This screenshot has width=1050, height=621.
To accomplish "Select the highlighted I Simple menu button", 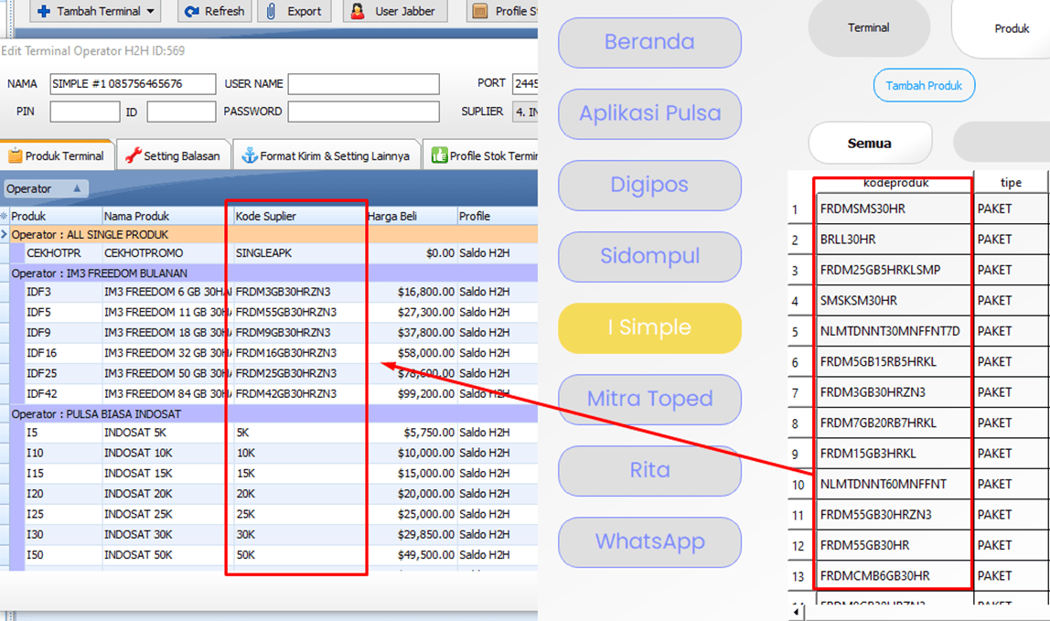I will 649,327.
